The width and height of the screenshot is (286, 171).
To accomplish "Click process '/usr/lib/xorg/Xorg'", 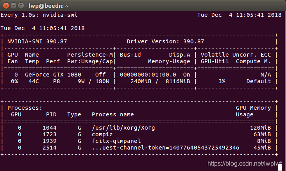I will click(x=123, y=128).
